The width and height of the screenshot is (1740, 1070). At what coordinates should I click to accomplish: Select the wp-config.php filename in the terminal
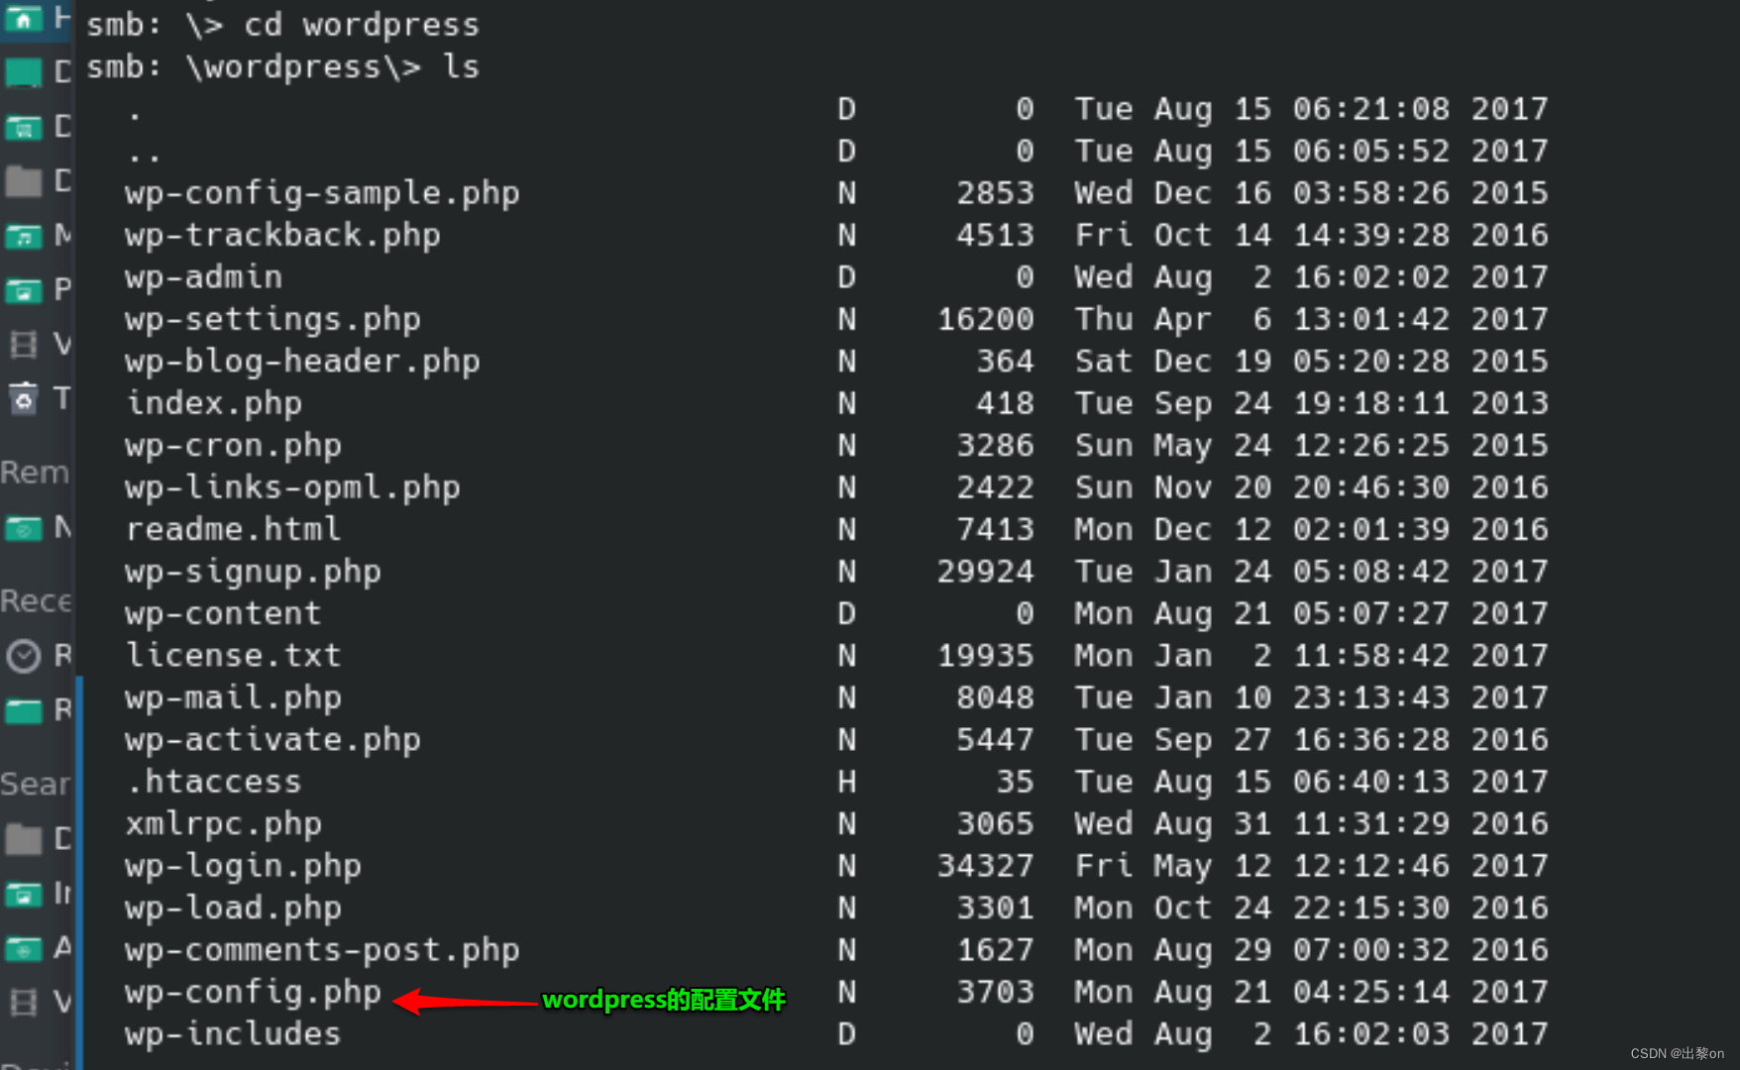(252, 992)
